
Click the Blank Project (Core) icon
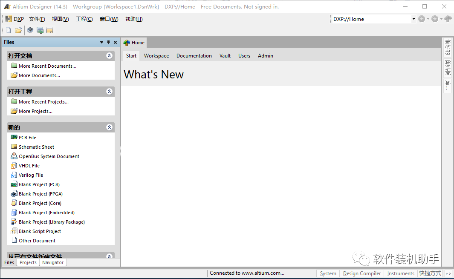pyautogui.click(x=14, y=203)
